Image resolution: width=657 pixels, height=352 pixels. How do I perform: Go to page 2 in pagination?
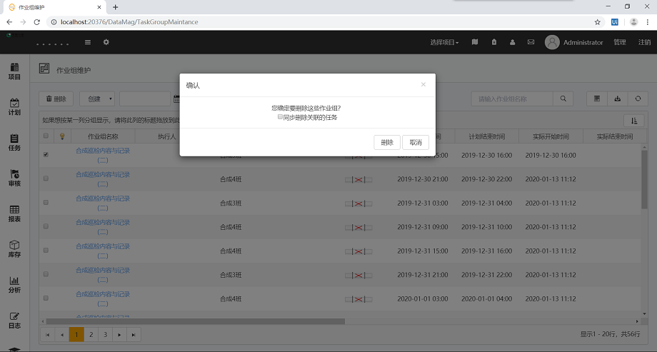pos(91,334)
